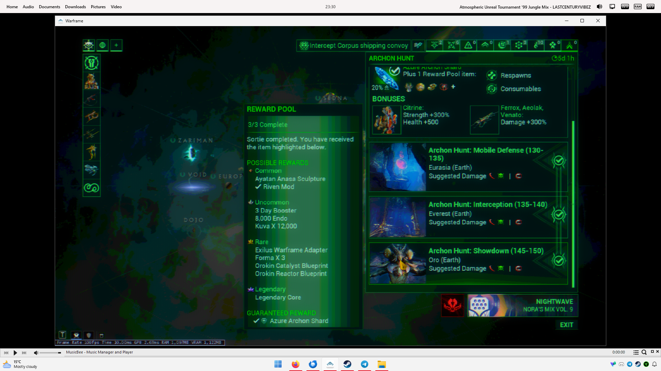Click the Respawns modifier icon
Screen dimensions: 661x371
(492, 75)
